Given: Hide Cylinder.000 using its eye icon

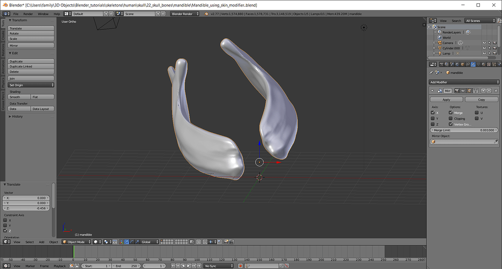Looking at the screenshot, I should (484, 49).
